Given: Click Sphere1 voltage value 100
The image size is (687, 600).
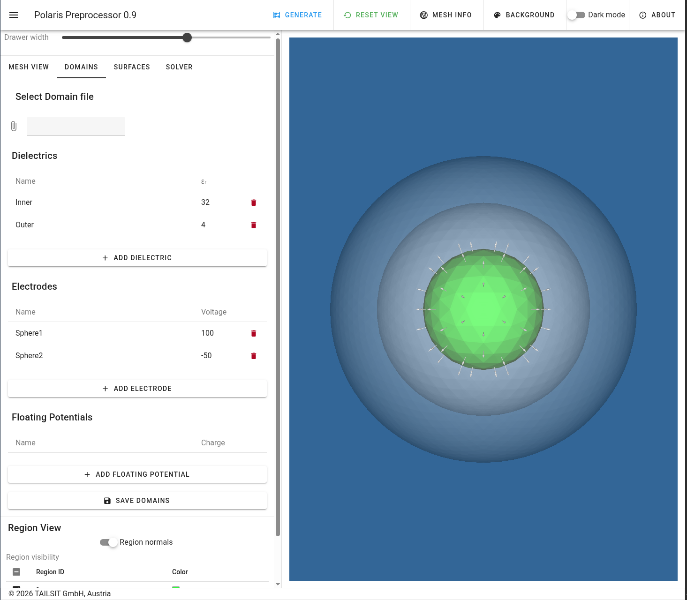Looking at the screenshot, I should click(x=207, y=333).
